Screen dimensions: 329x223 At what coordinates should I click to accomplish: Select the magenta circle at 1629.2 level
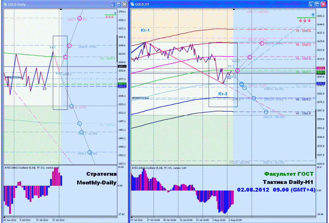262,43
